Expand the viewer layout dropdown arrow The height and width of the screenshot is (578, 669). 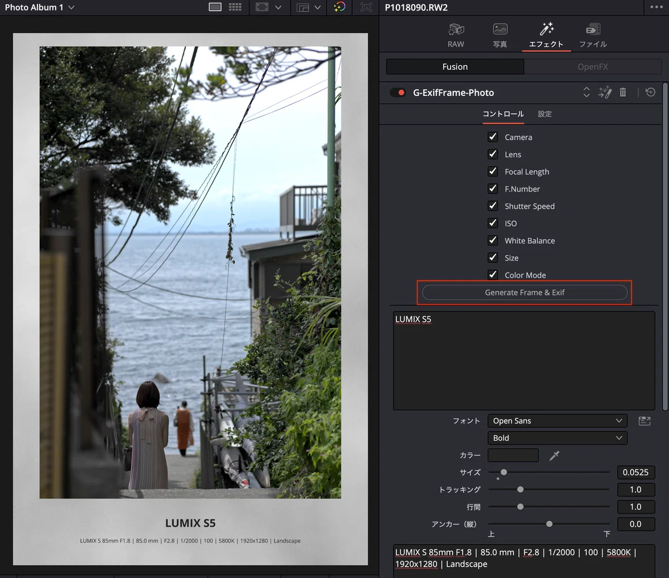tap(317, 7)
